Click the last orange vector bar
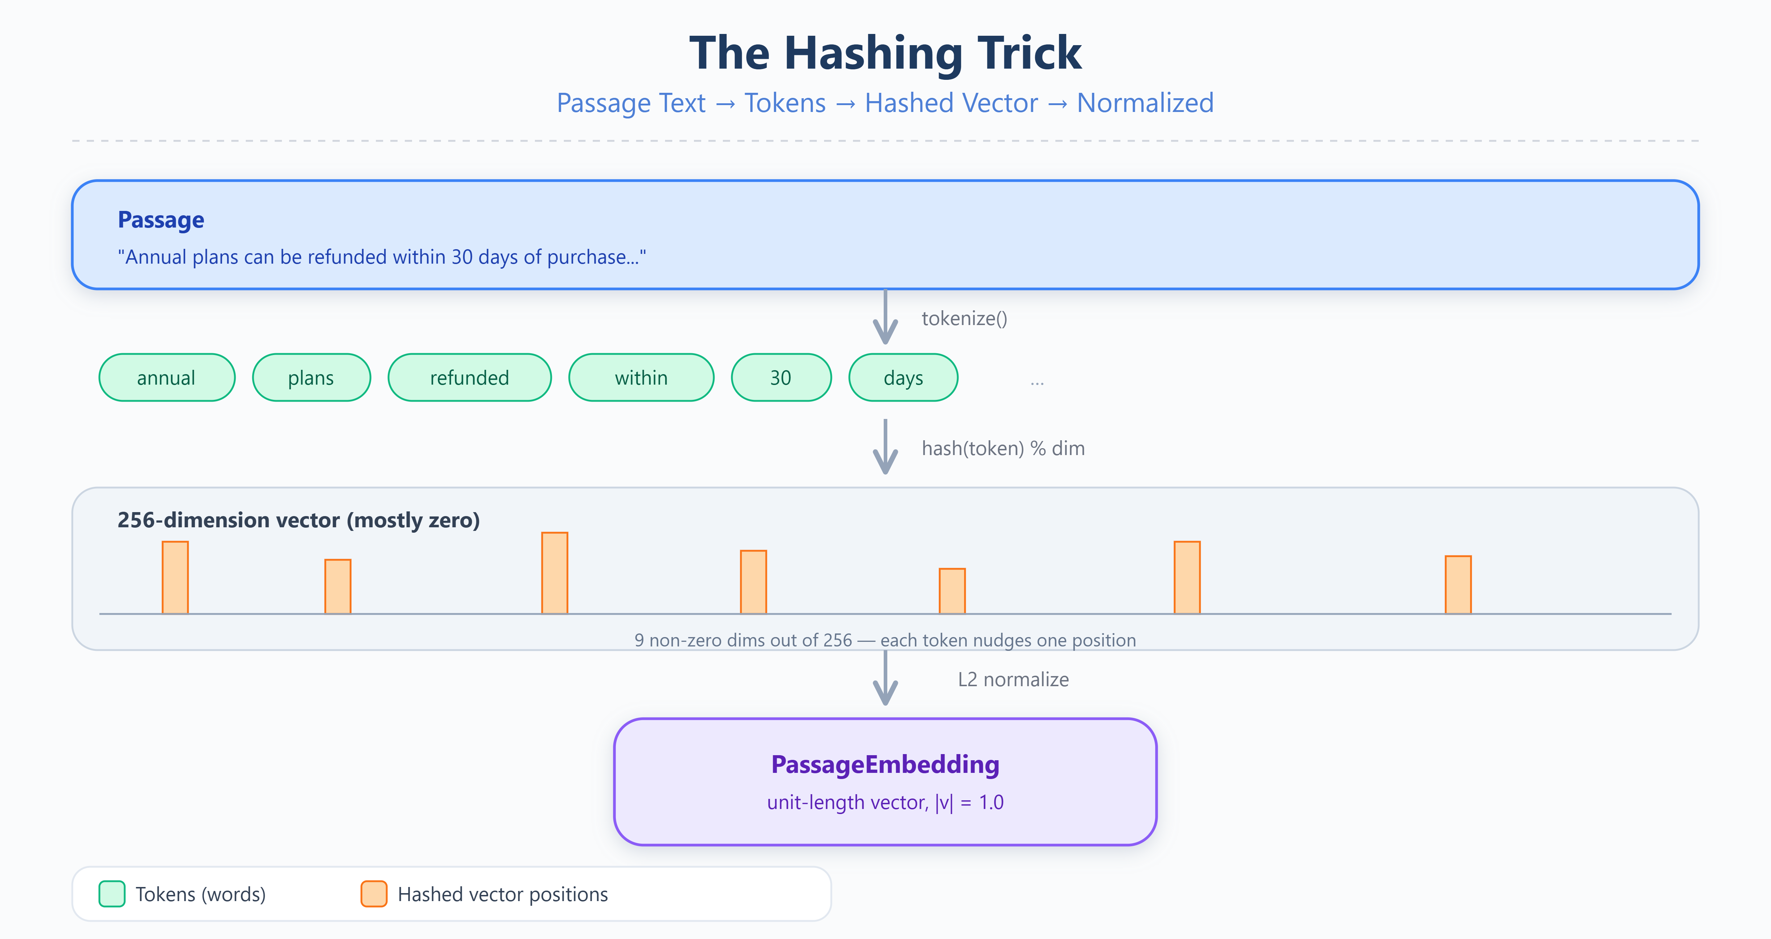Viewport: 1771px width, 939px height. point(1458,585)
